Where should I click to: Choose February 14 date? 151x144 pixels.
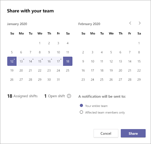click(130, 61)
